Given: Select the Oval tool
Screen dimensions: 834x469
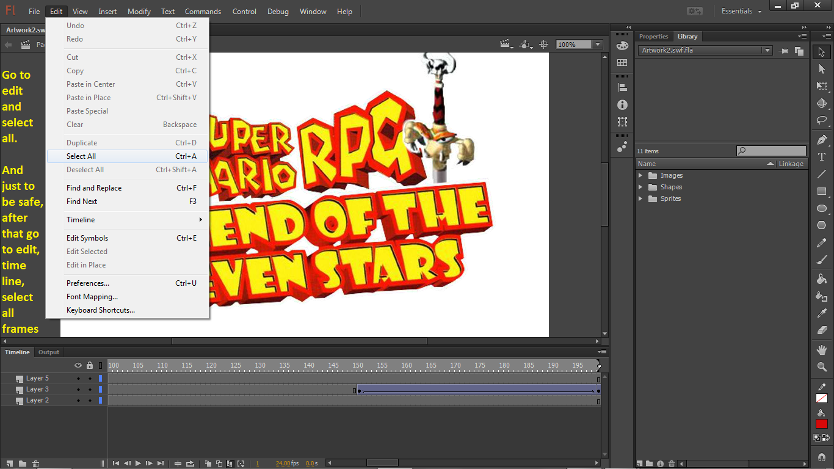Looking at the screenshot, I should point(822,208).
